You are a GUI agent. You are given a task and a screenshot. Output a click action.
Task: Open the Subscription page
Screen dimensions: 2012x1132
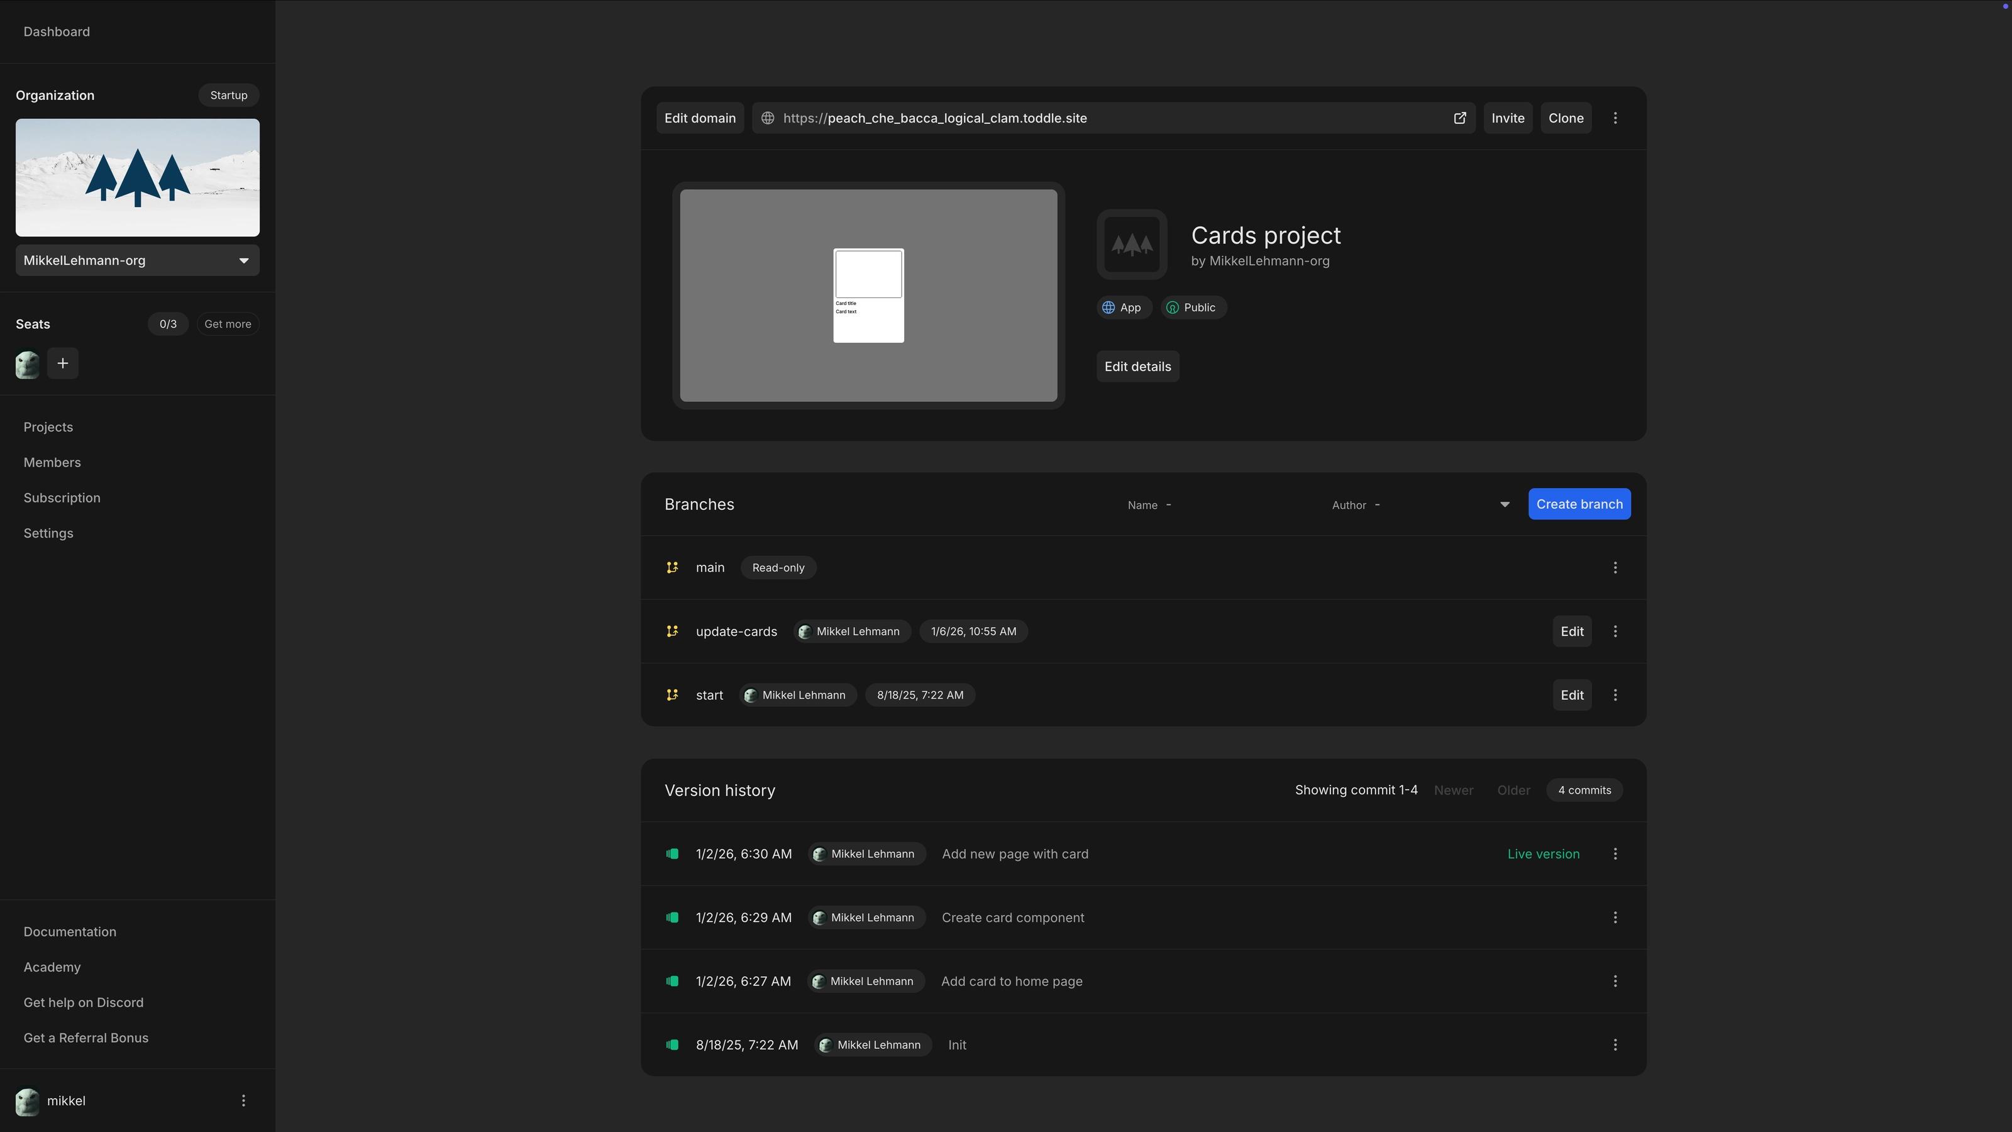(62, 497)
